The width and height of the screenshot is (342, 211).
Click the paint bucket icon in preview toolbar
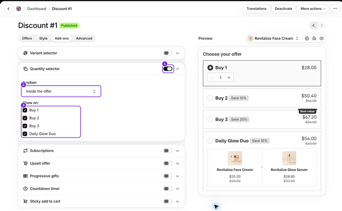(314, 39)
